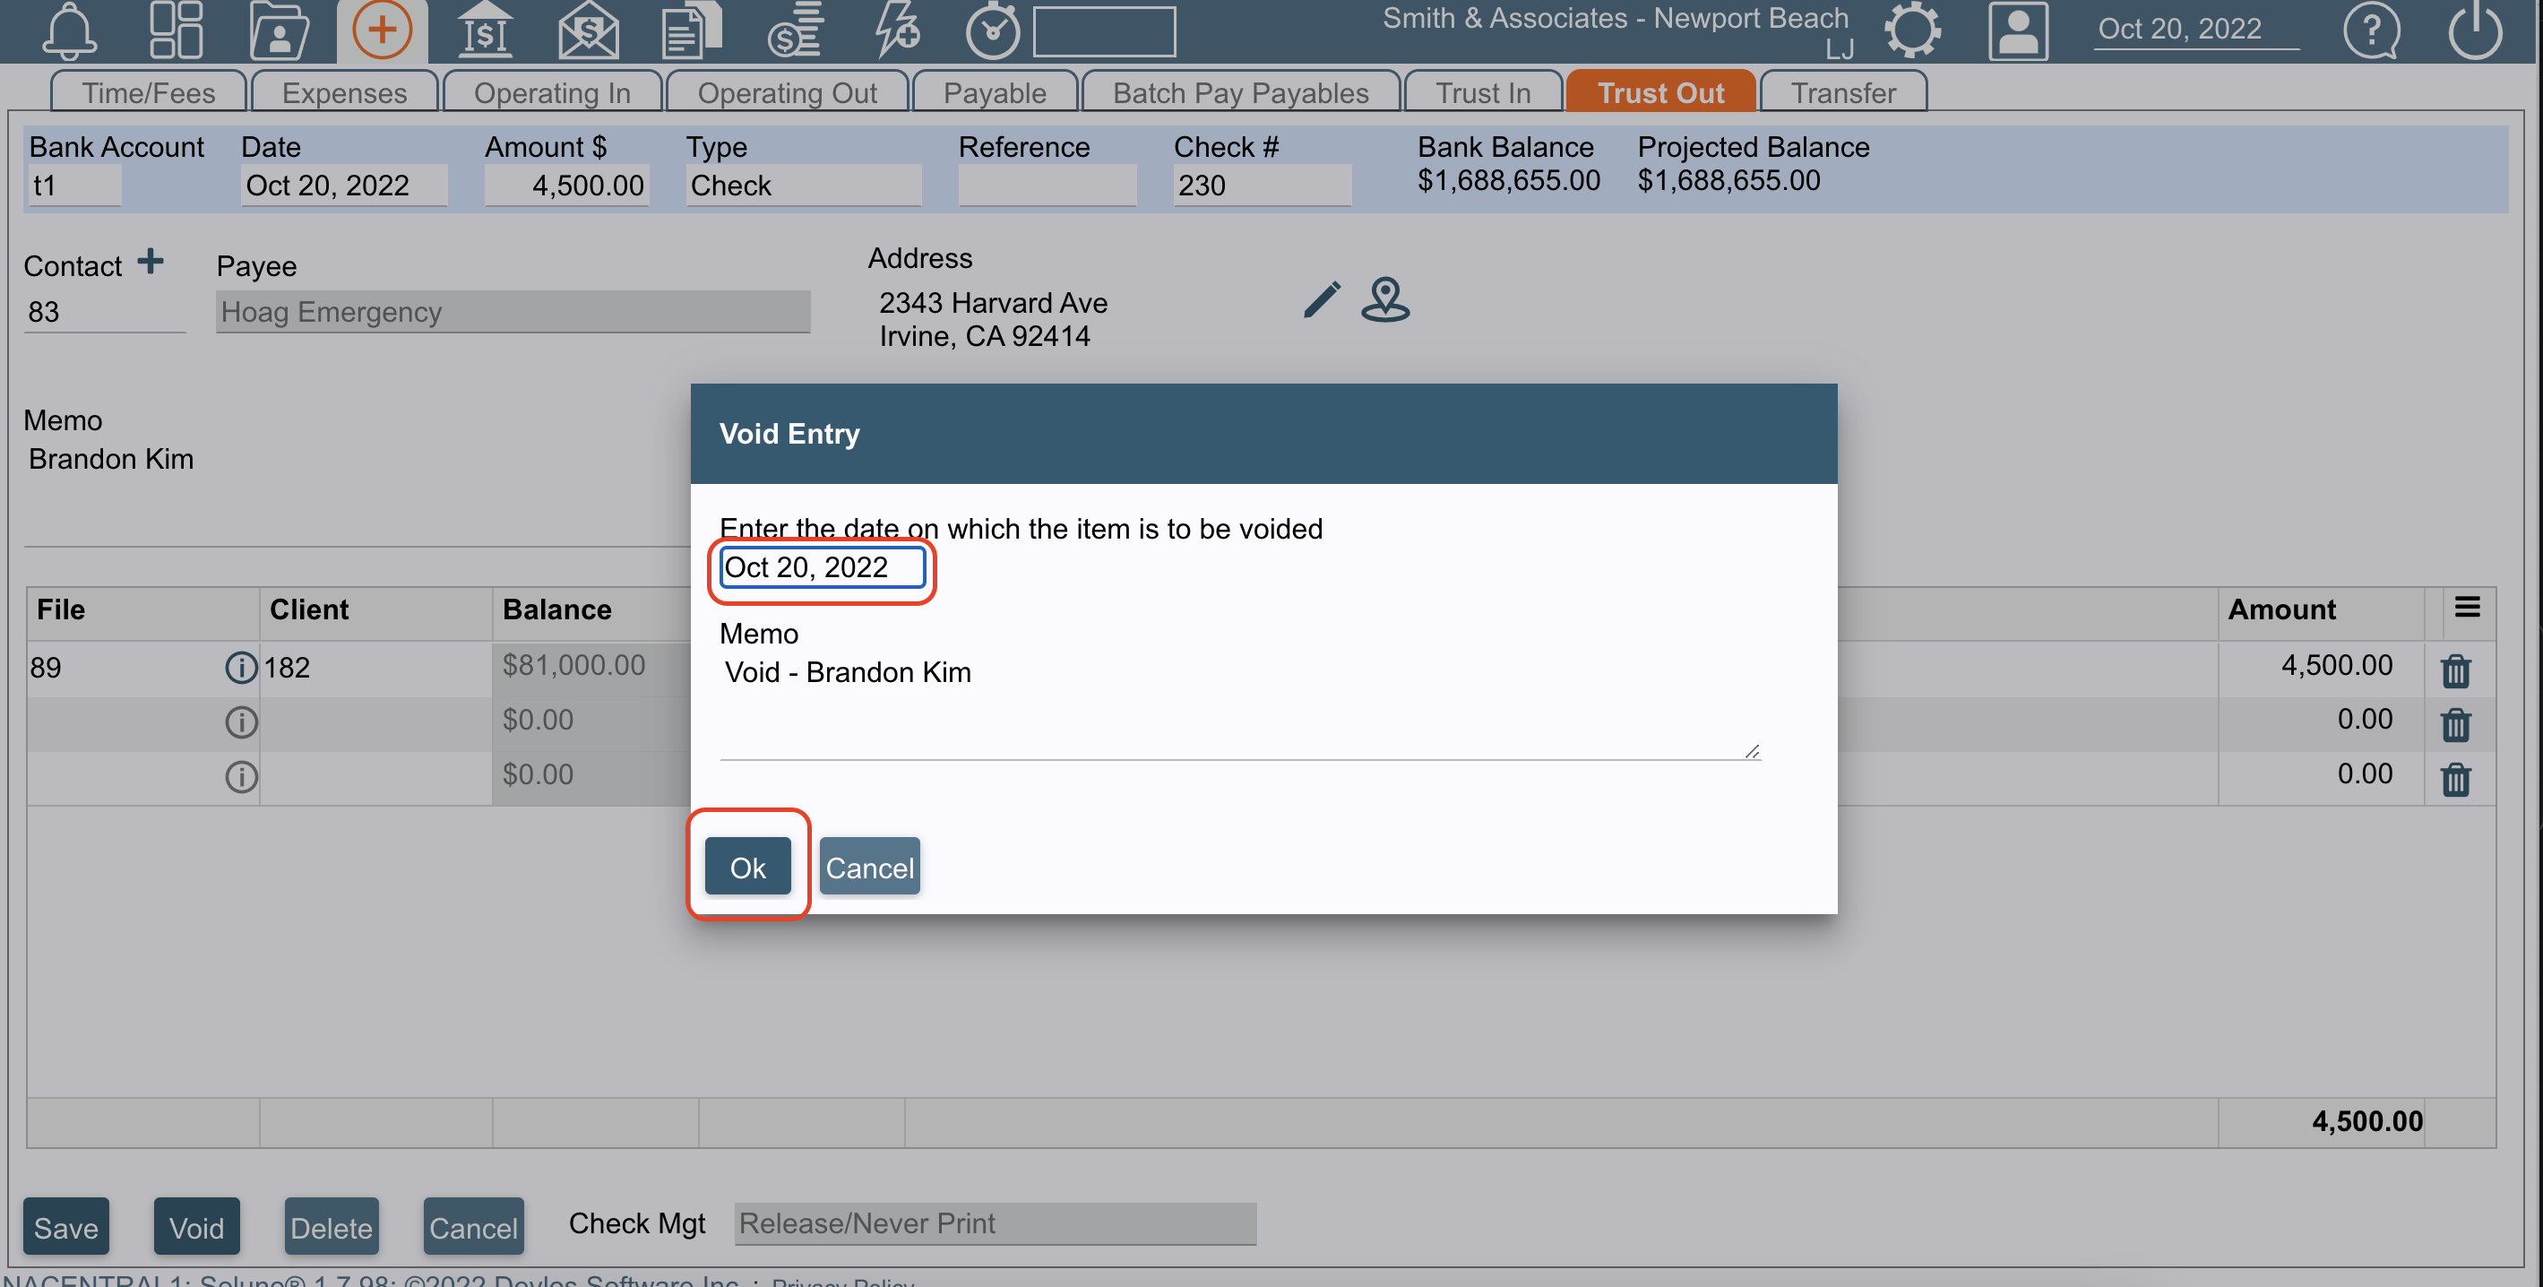The image size is (2543, 1287).
Task: Click the Contact number field 83
Action: click(x=105, y=311)
